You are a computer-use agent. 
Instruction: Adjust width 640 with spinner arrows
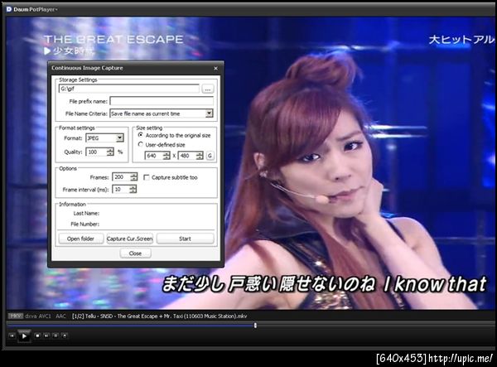[166, 156]
